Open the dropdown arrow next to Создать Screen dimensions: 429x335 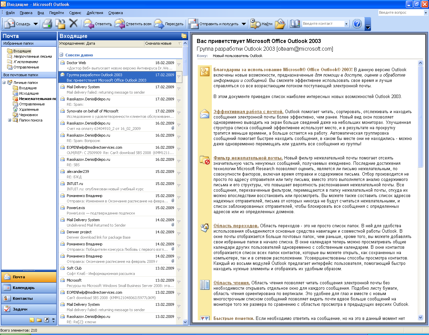point(36,24)
